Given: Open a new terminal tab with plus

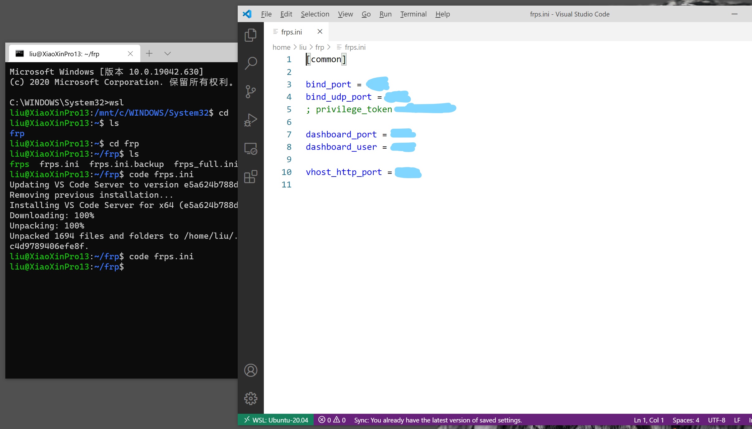Looking at the screenshot, I should coord(149,53).
